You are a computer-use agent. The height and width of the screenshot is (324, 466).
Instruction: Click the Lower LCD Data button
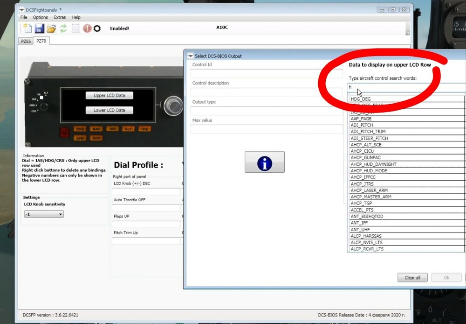click(110, 110)
